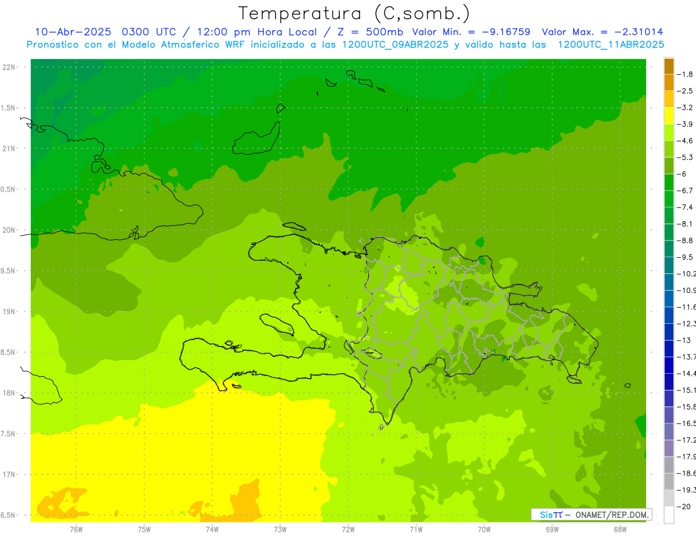Image resolution: width=696 pixels, height=537 pixels.
Task: Click the '-3.9' colorbar label
Action: tap(685, 125)
